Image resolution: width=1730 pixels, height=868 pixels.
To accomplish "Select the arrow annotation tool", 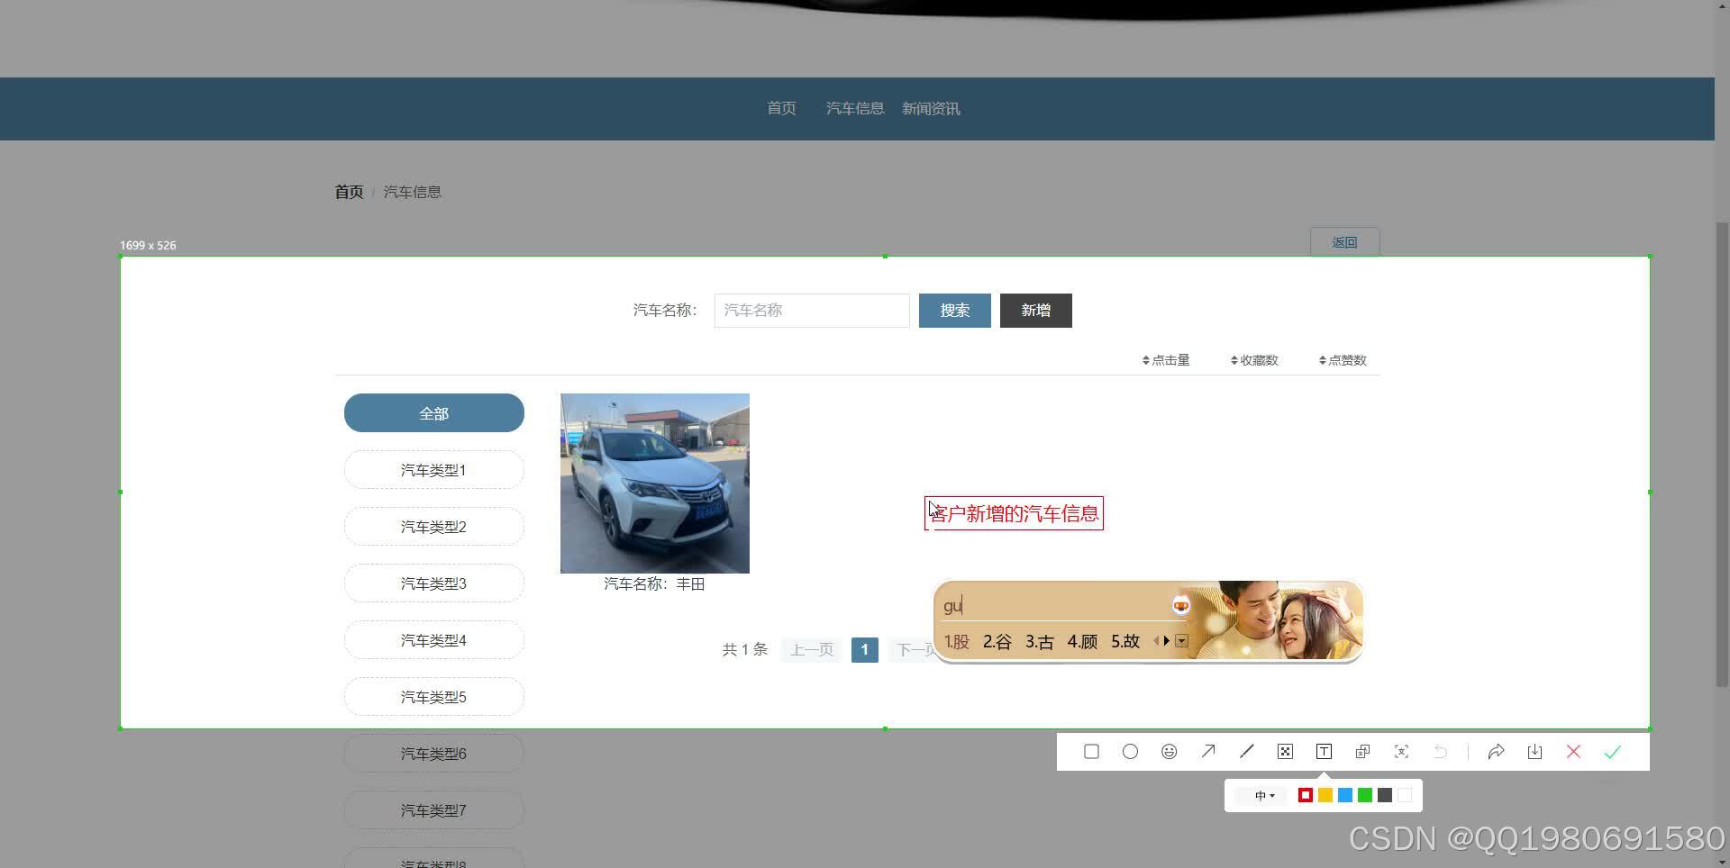I will click(x=1208, y=752).
